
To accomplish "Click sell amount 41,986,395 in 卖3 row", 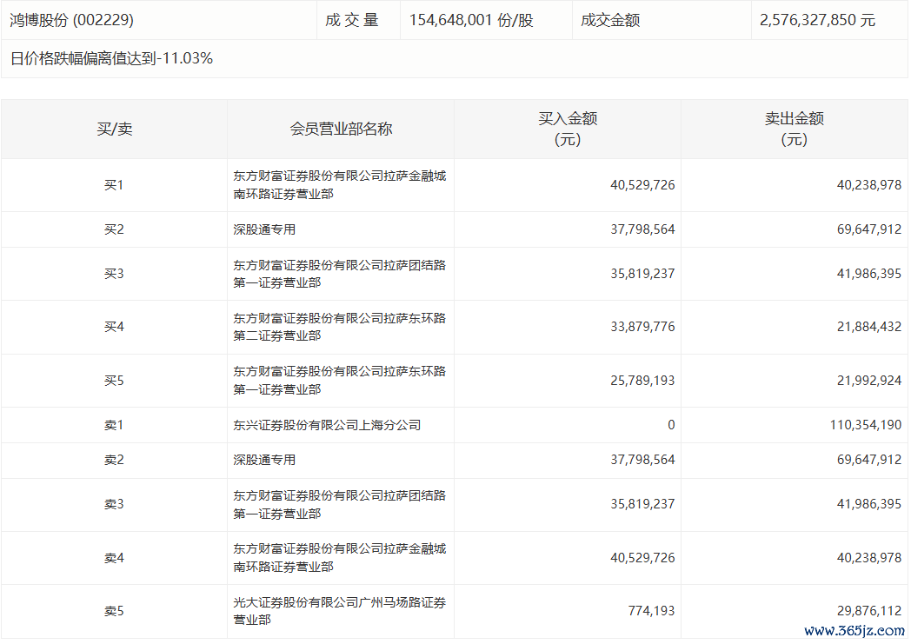I will point(869,504).
